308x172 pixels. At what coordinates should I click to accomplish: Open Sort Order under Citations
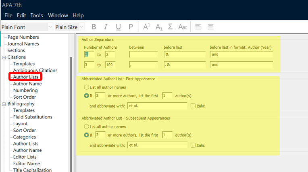[x=25, y=97]
